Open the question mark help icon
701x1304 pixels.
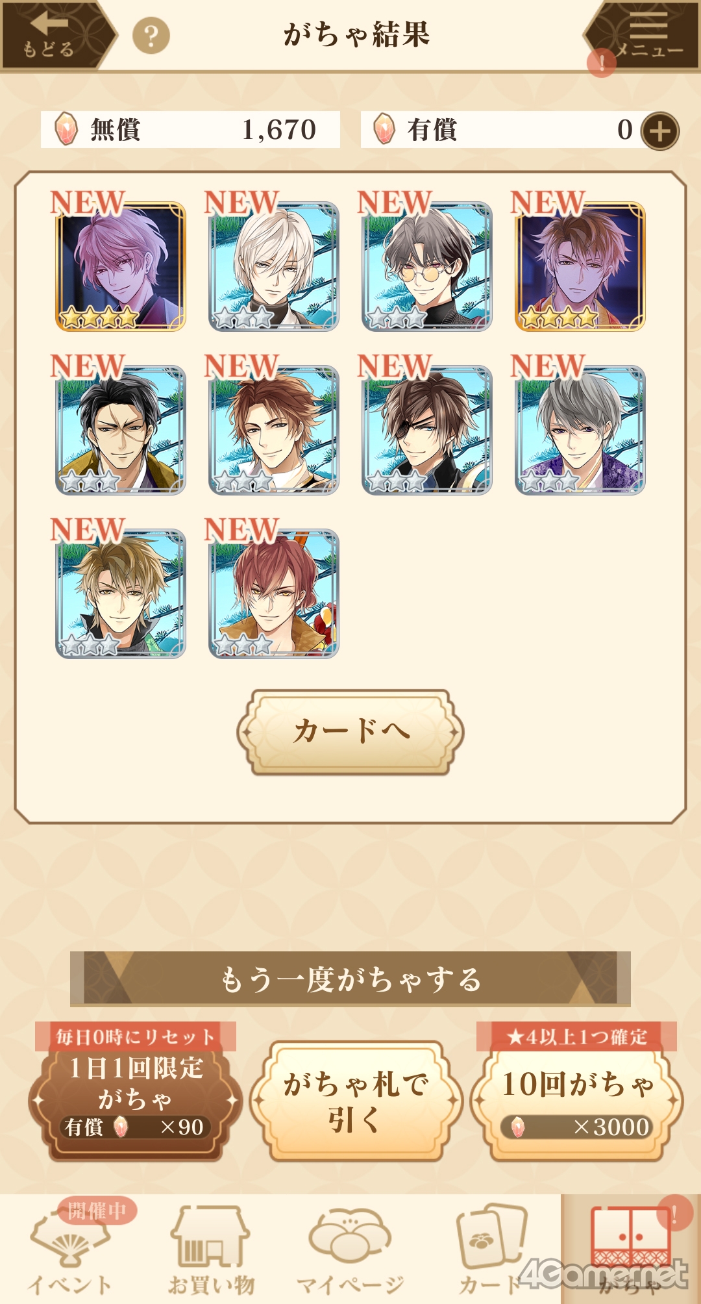(151, 36)
